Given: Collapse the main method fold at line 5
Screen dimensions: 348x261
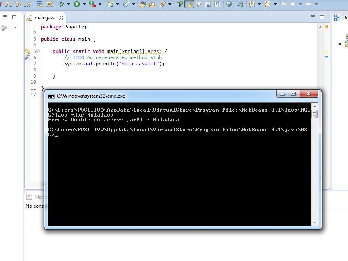Looking at the screenshot, I should click(38, 51).
